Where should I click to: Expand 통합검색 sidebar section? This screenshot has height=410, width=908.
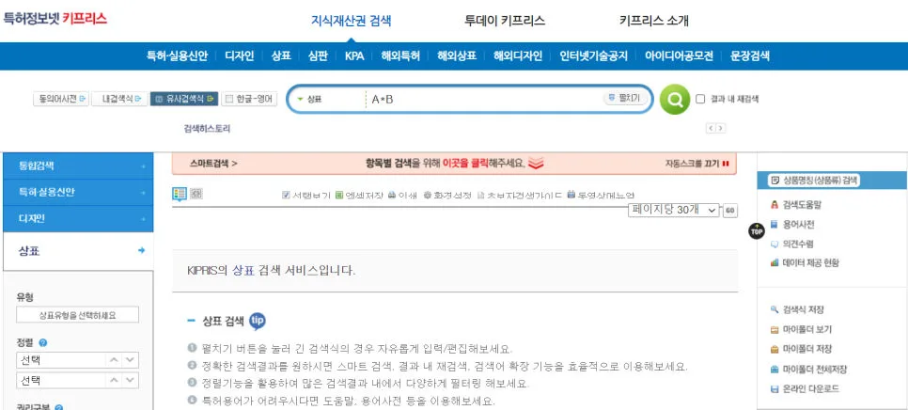coord(78,166)
